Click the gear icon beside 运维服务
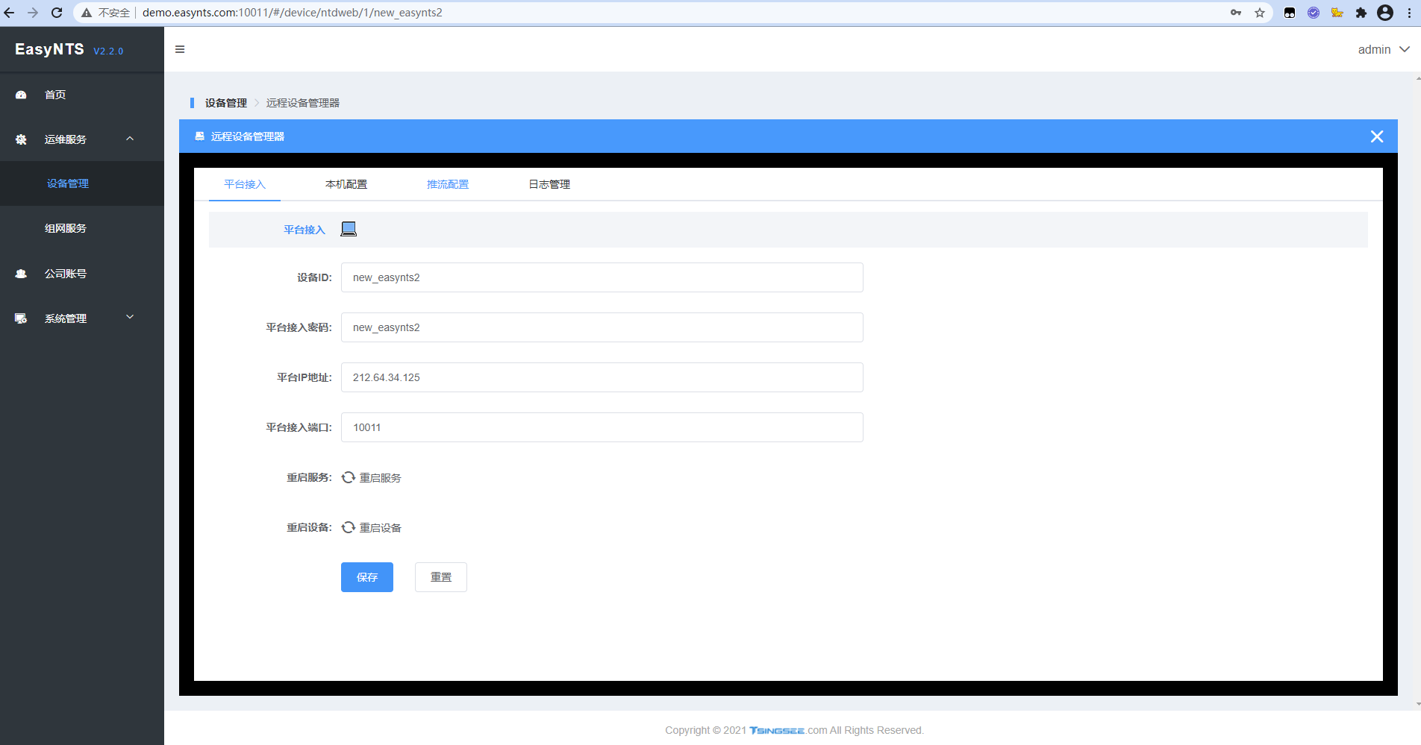The width and height of the screenshot is (1421, 745). [21, 139]
